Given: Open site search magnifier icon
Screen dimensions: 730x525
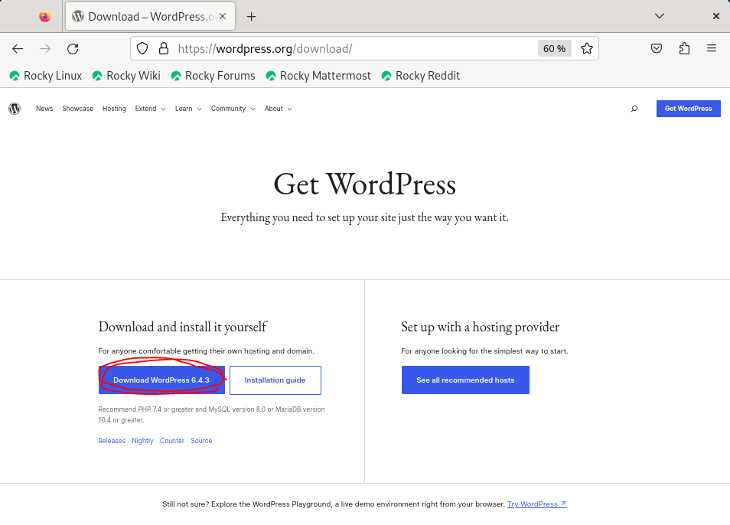Looking at the screenshot, I should point(634,109).
